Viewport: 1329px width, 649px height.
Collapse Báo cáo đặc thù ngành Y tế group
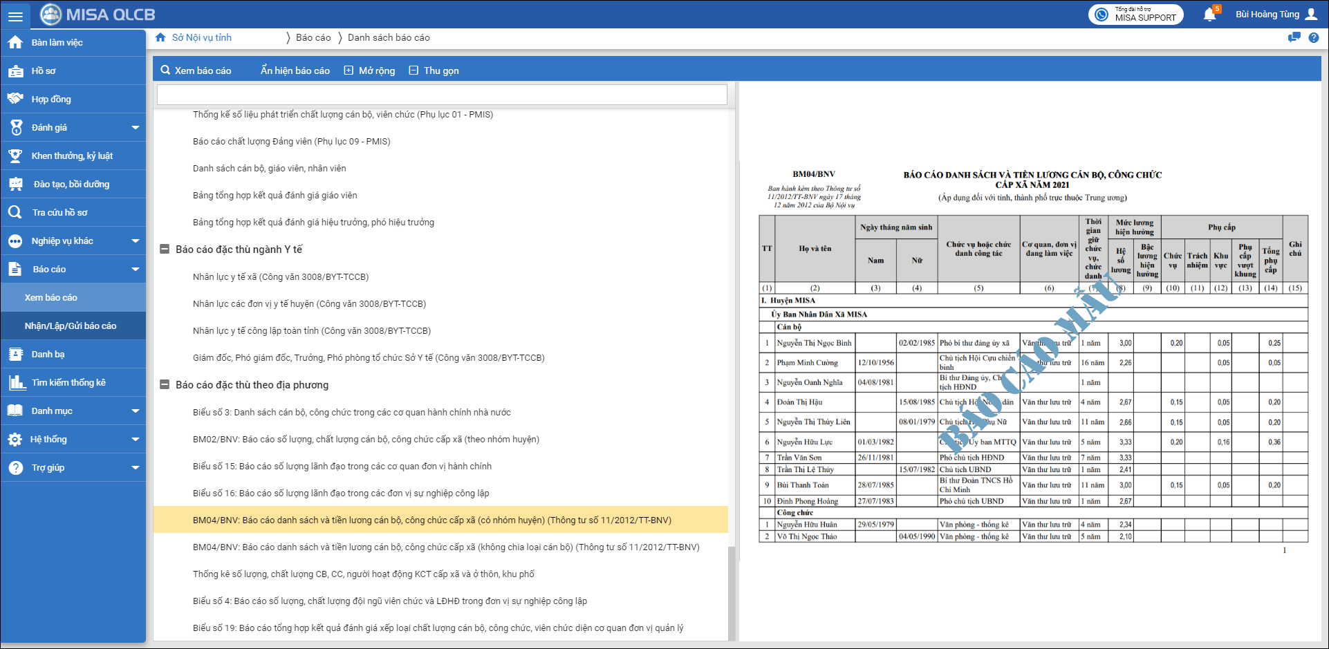(165, 250)
